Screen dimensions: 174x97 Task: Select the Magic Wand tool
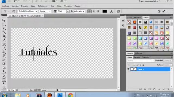point(4,32)
